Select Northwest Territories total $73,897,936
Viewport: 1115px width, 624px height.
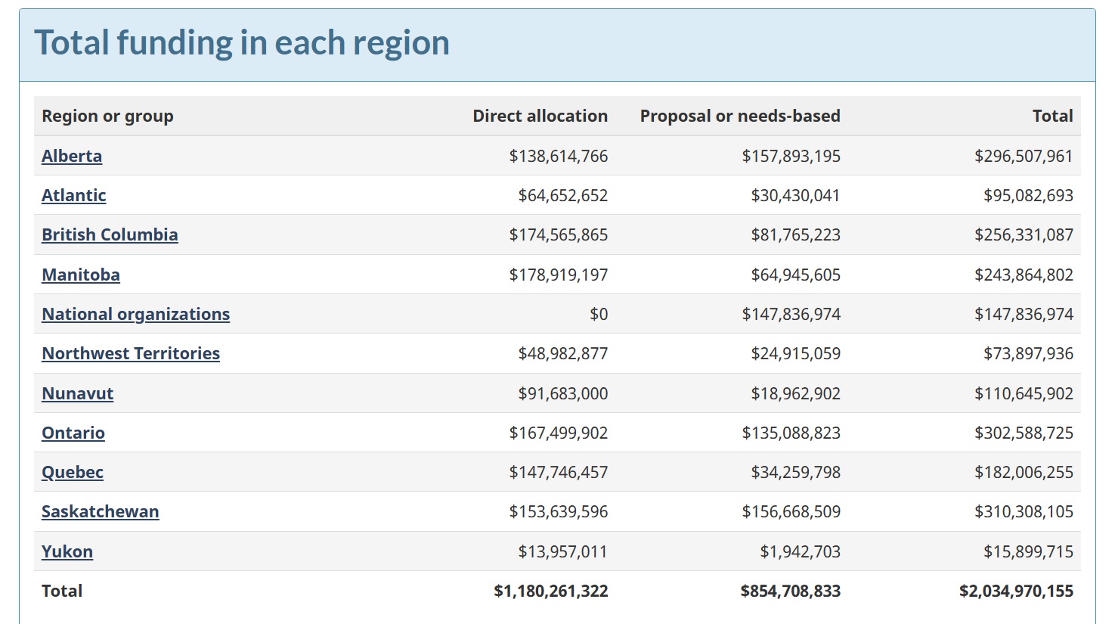pos(1028,353)
